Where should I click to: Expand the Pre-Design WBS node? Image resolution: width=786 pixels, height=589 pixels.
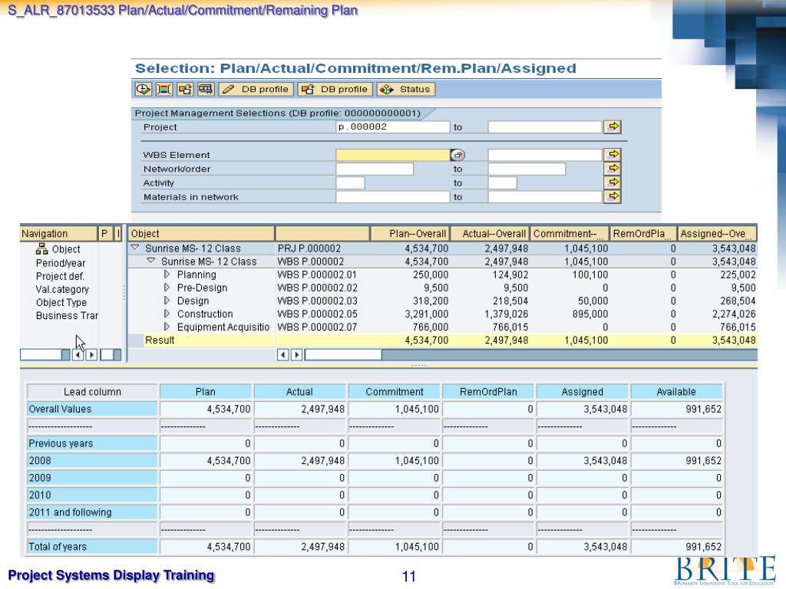pos(167,288)
